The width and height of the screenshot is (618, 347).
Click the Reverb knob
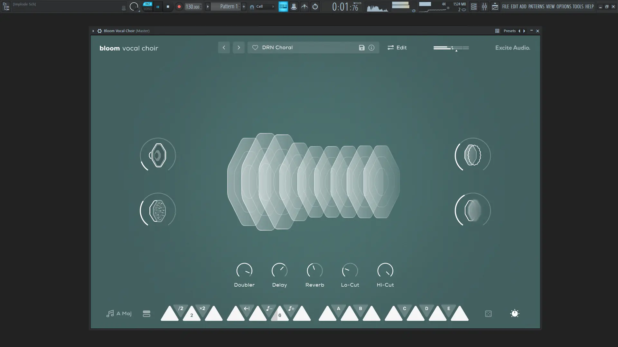pyautogui.click(x=314, y=271)
